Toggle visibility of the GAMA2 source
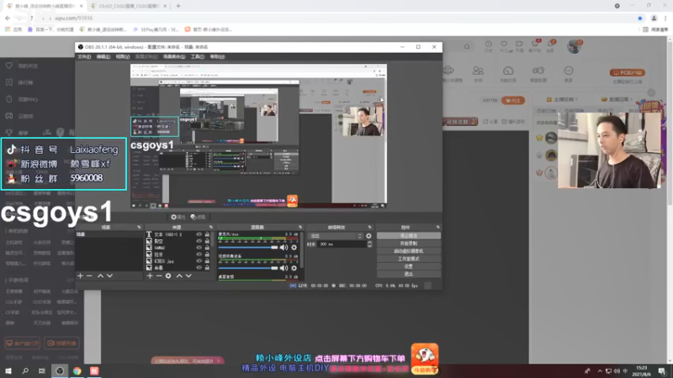The width and height of the screenshot is (673, 378). coord(199,248)
